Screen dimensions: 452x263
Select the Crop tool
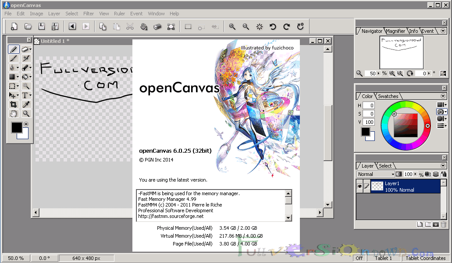coord(13,104)
